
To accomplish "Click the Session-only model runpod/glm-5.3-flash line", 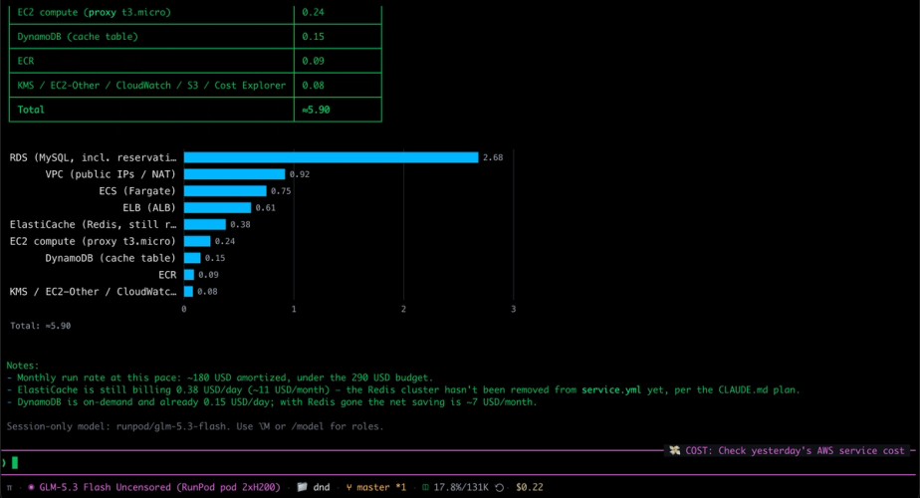I will click(195, 426).
